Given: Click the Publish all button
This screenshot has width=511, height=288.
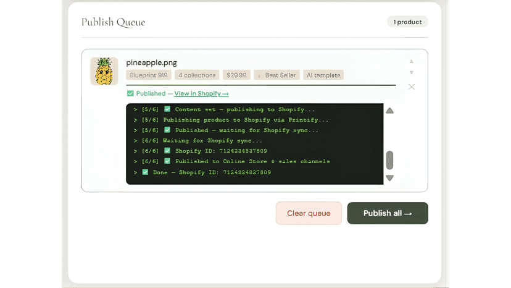Looking at the screenshot, I should [x=388, y=213].
